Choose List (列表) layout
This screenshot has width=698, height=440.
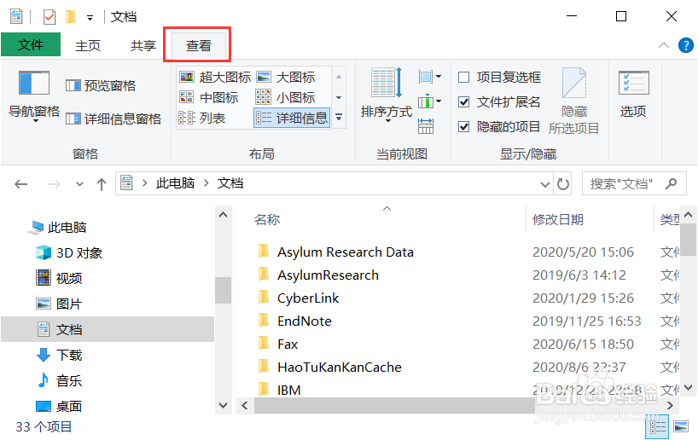coord(202,118)
